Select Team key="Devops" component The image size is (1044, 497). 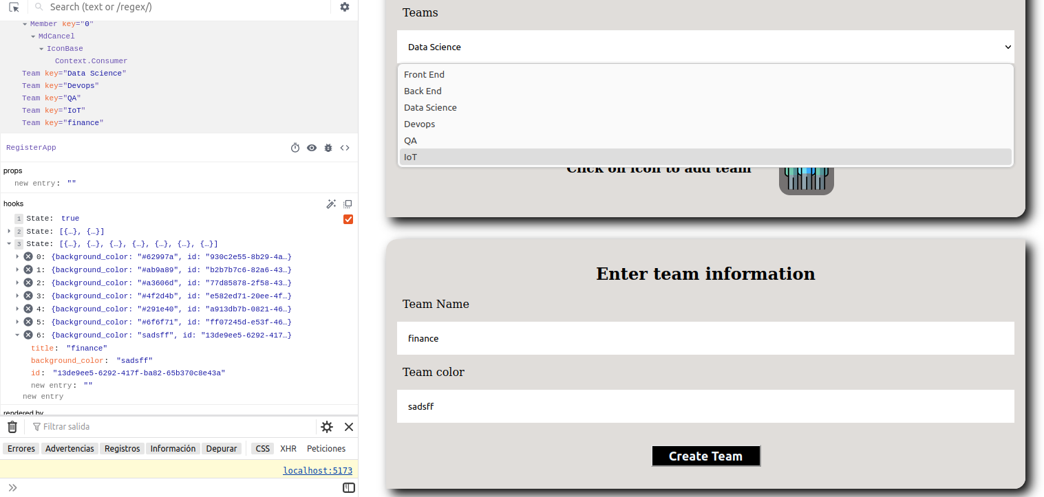tap(61, 85)
